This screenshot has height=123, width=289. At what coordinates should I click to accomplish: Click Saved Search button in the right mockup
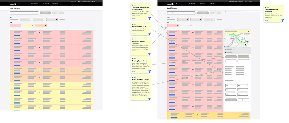[x=203, y=13]
